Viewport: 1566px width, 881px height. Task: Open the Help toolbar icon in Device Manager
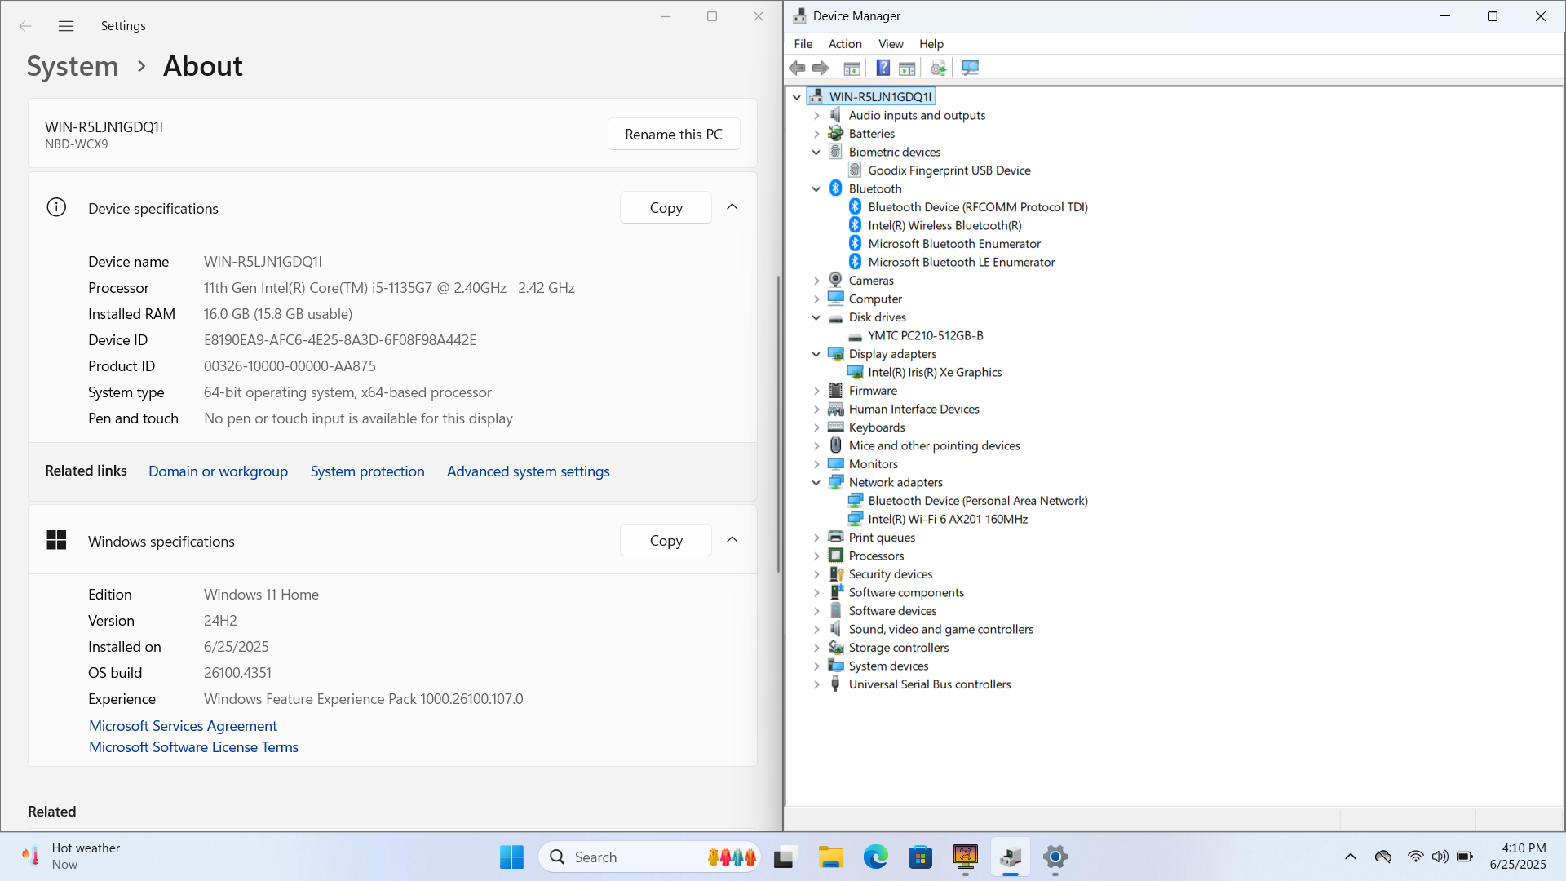point(883,68)
